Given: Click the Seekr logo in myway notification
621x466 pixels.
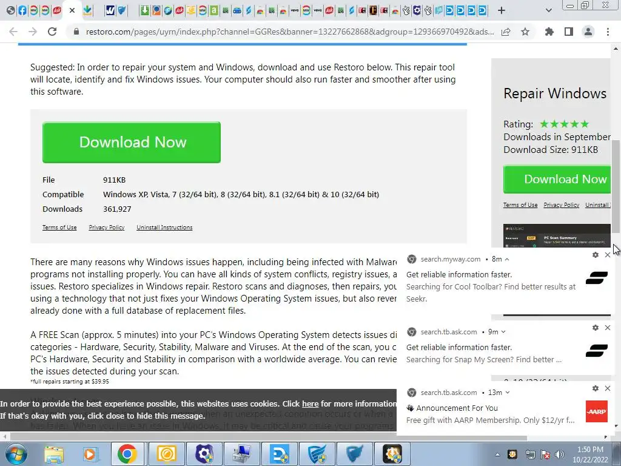Looking at the screenshot, I should pyautogui.click(x=597, y=278).
